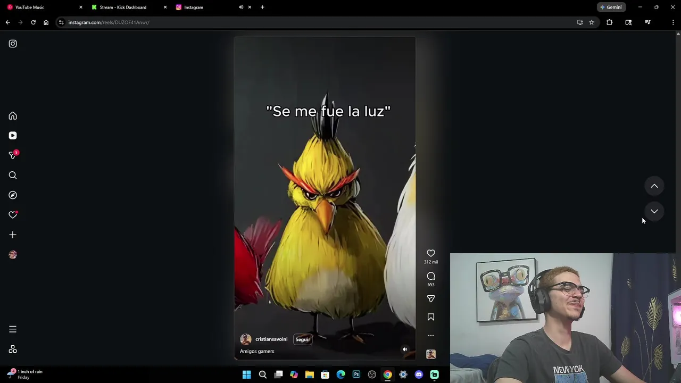The image size is (681, 383).
Task: Open the Meta apps icon at sidebar bottom
Action: point(13,349)
